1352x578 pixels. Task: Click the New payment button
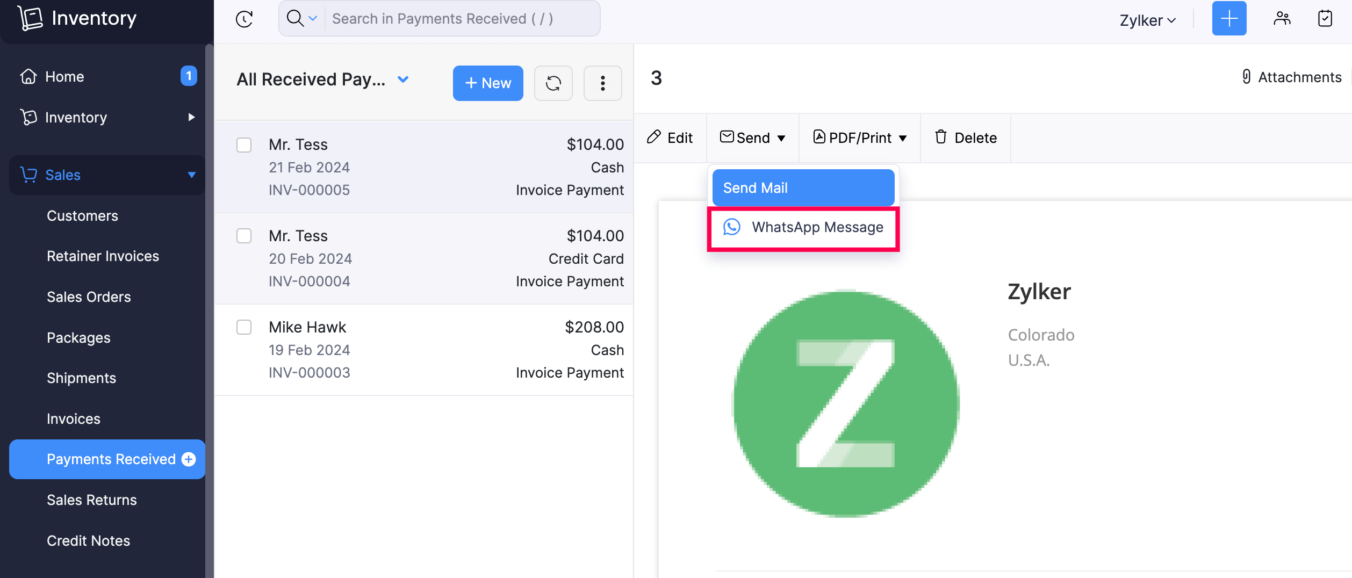tap(487, 83)
